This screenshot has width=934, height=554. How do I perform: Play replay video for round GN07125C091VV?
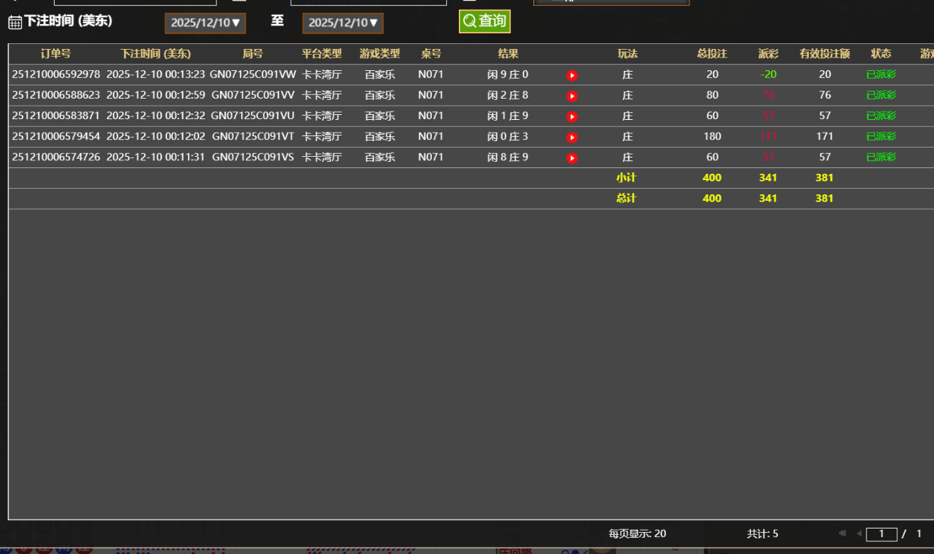point(572,96)
